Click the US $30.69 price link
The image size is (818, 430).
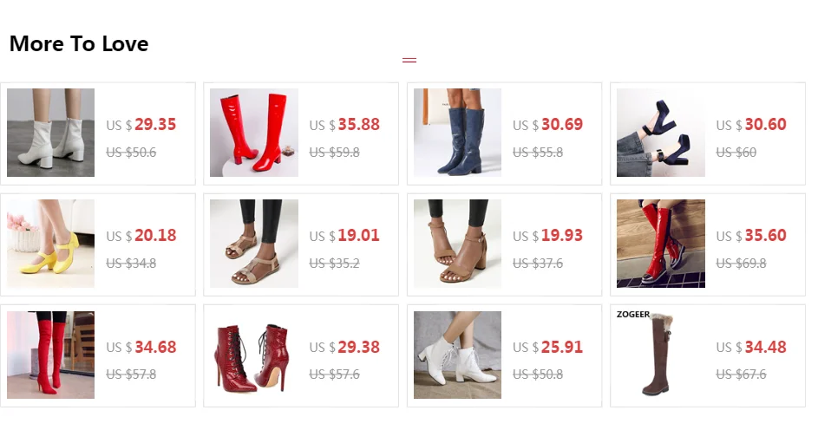[x=547, y=125]
